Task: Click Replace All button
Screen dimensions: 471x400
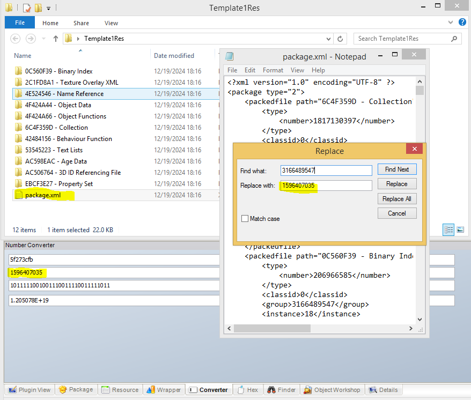Action: point(397,199)
